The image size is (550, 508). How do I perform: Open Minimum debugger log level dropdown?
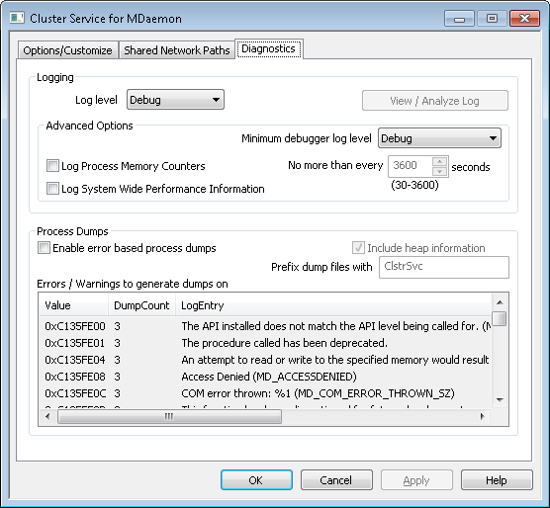439,138
